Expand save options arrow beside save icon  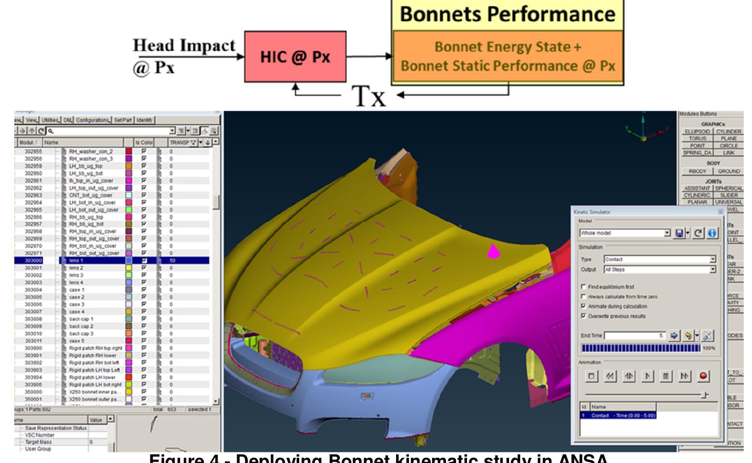687,233
